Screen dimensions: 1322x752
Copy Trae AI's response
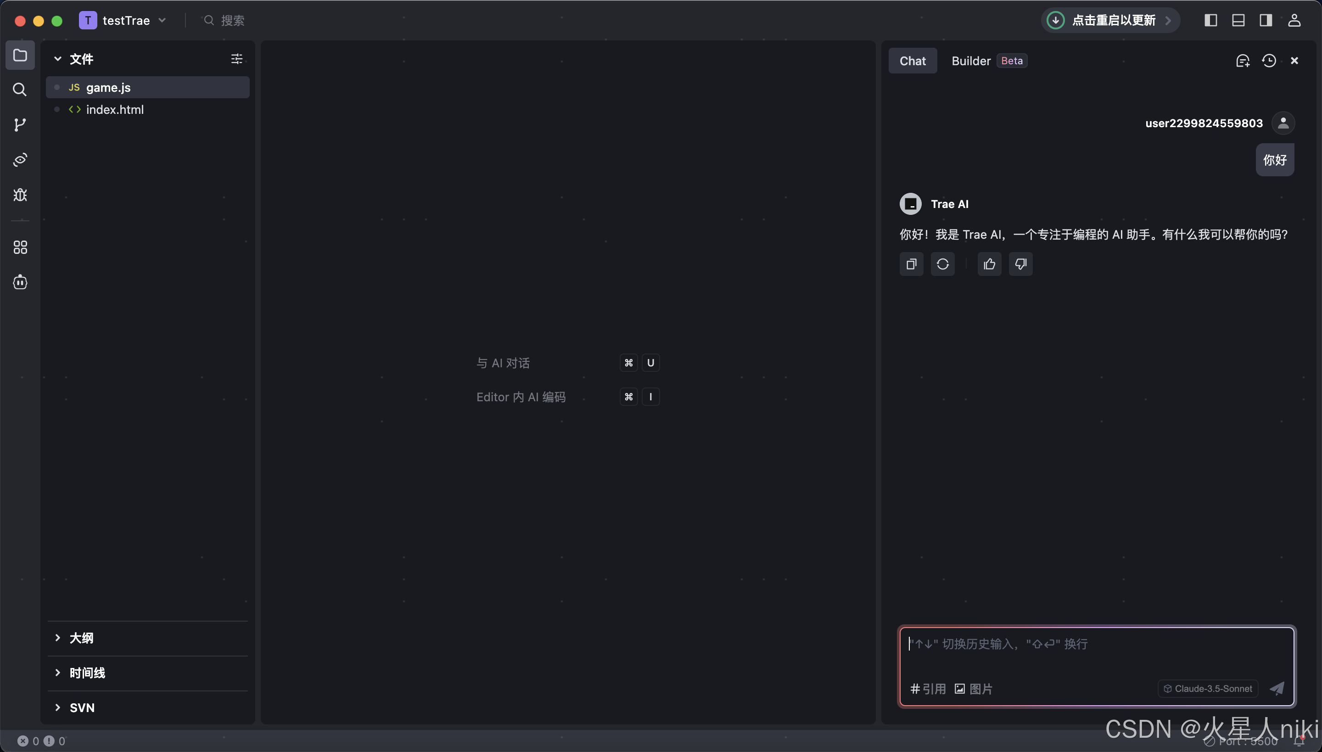910,264
